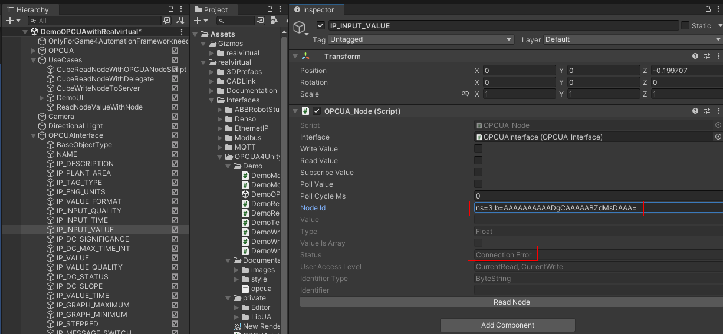Lock the Hierarchy panel with padlock icon

pyautogui.click(x=172, y=9)
